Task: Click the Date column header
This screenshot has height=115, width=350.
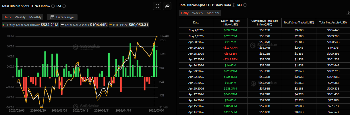Action: tap(196, 22)
